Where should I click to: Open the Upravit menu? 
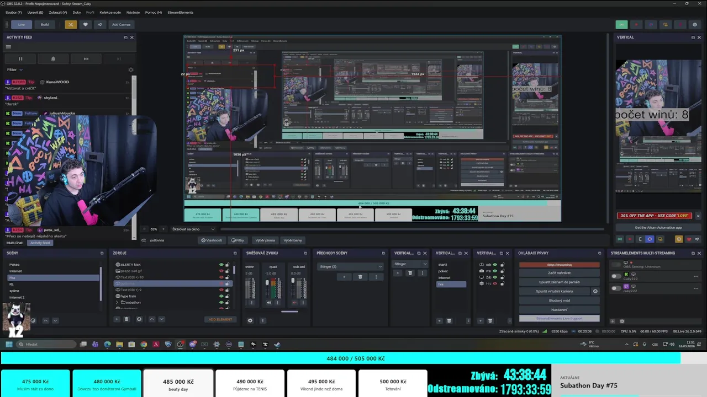[35, 12]
